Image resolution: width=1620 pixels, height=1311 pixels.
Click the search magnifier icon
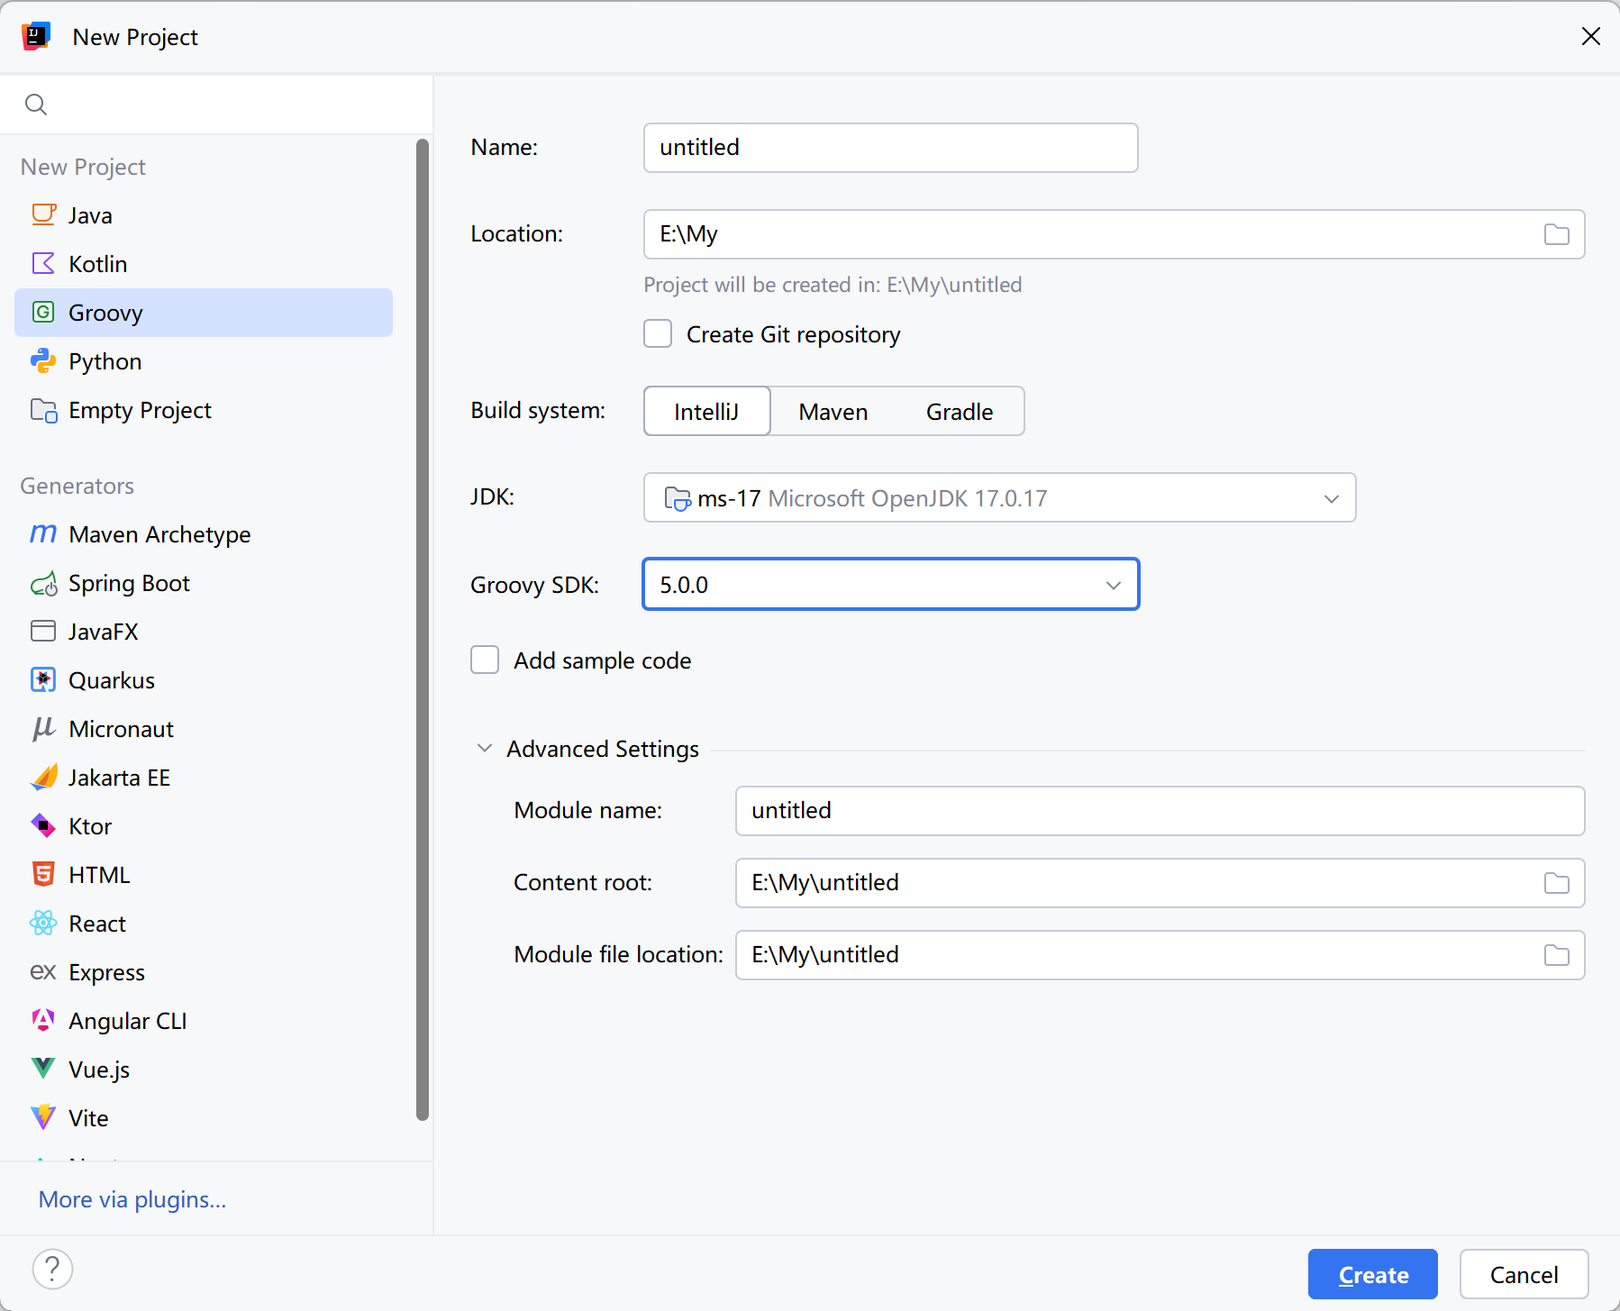coord(36,105)
